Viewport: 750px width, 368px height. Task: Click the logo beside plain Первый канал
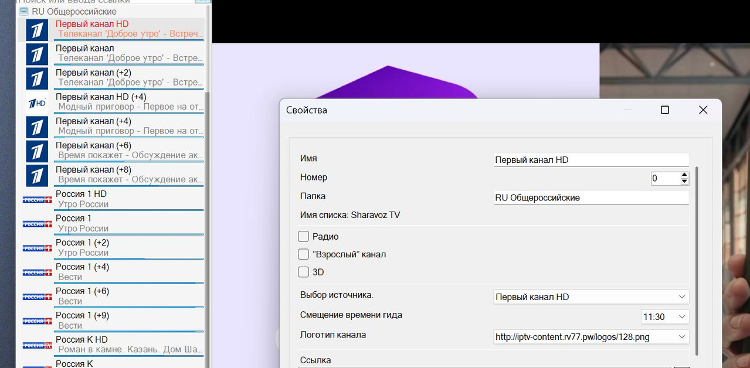pos(36,54)
